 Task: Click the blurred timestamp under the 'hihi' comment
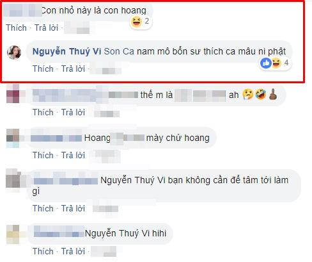coord(104,251)
